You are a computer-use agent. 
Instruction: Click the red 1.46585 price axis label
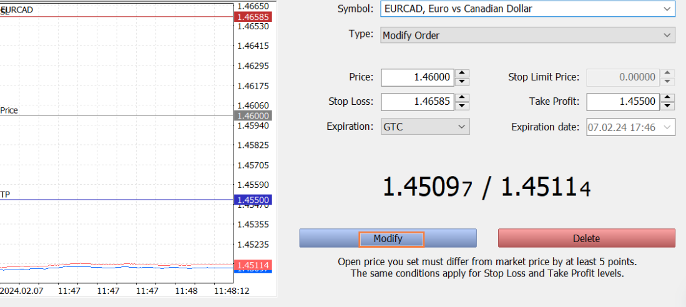[252, 17]
